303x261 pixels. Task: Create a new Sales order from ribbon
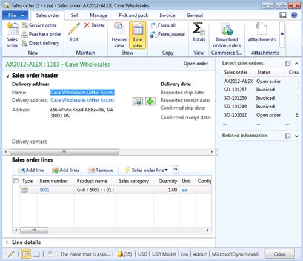[x=12, y=35]
